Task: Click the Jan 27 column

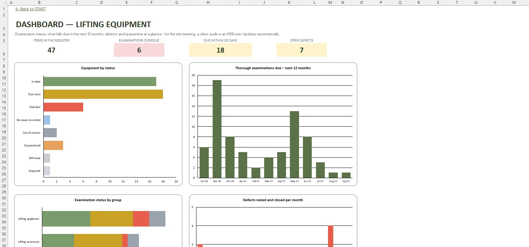Action: [243, 165]
